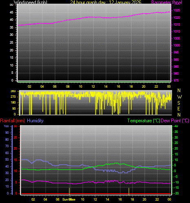Select the 'Rainfall (mm)' legend label
This screenshot has height=203, width=190.
[13, 121]
